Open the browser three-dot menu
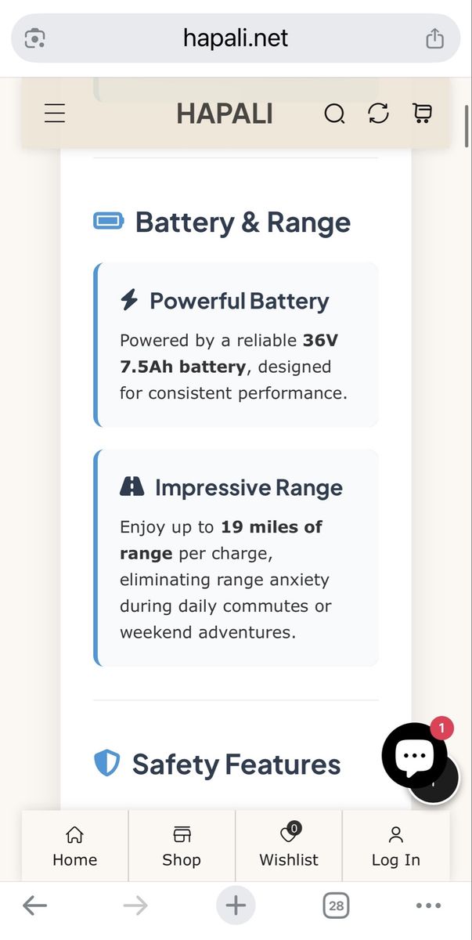Screen dimensions: 472x940 pos(429,906)
